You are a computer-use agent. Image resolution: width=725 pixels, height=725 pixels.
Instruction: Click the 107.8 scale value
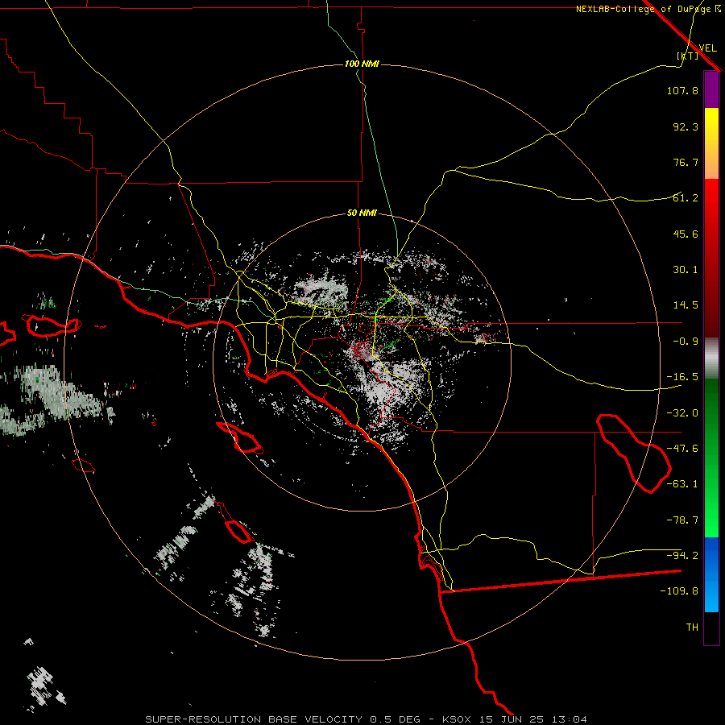click(682, 90)
